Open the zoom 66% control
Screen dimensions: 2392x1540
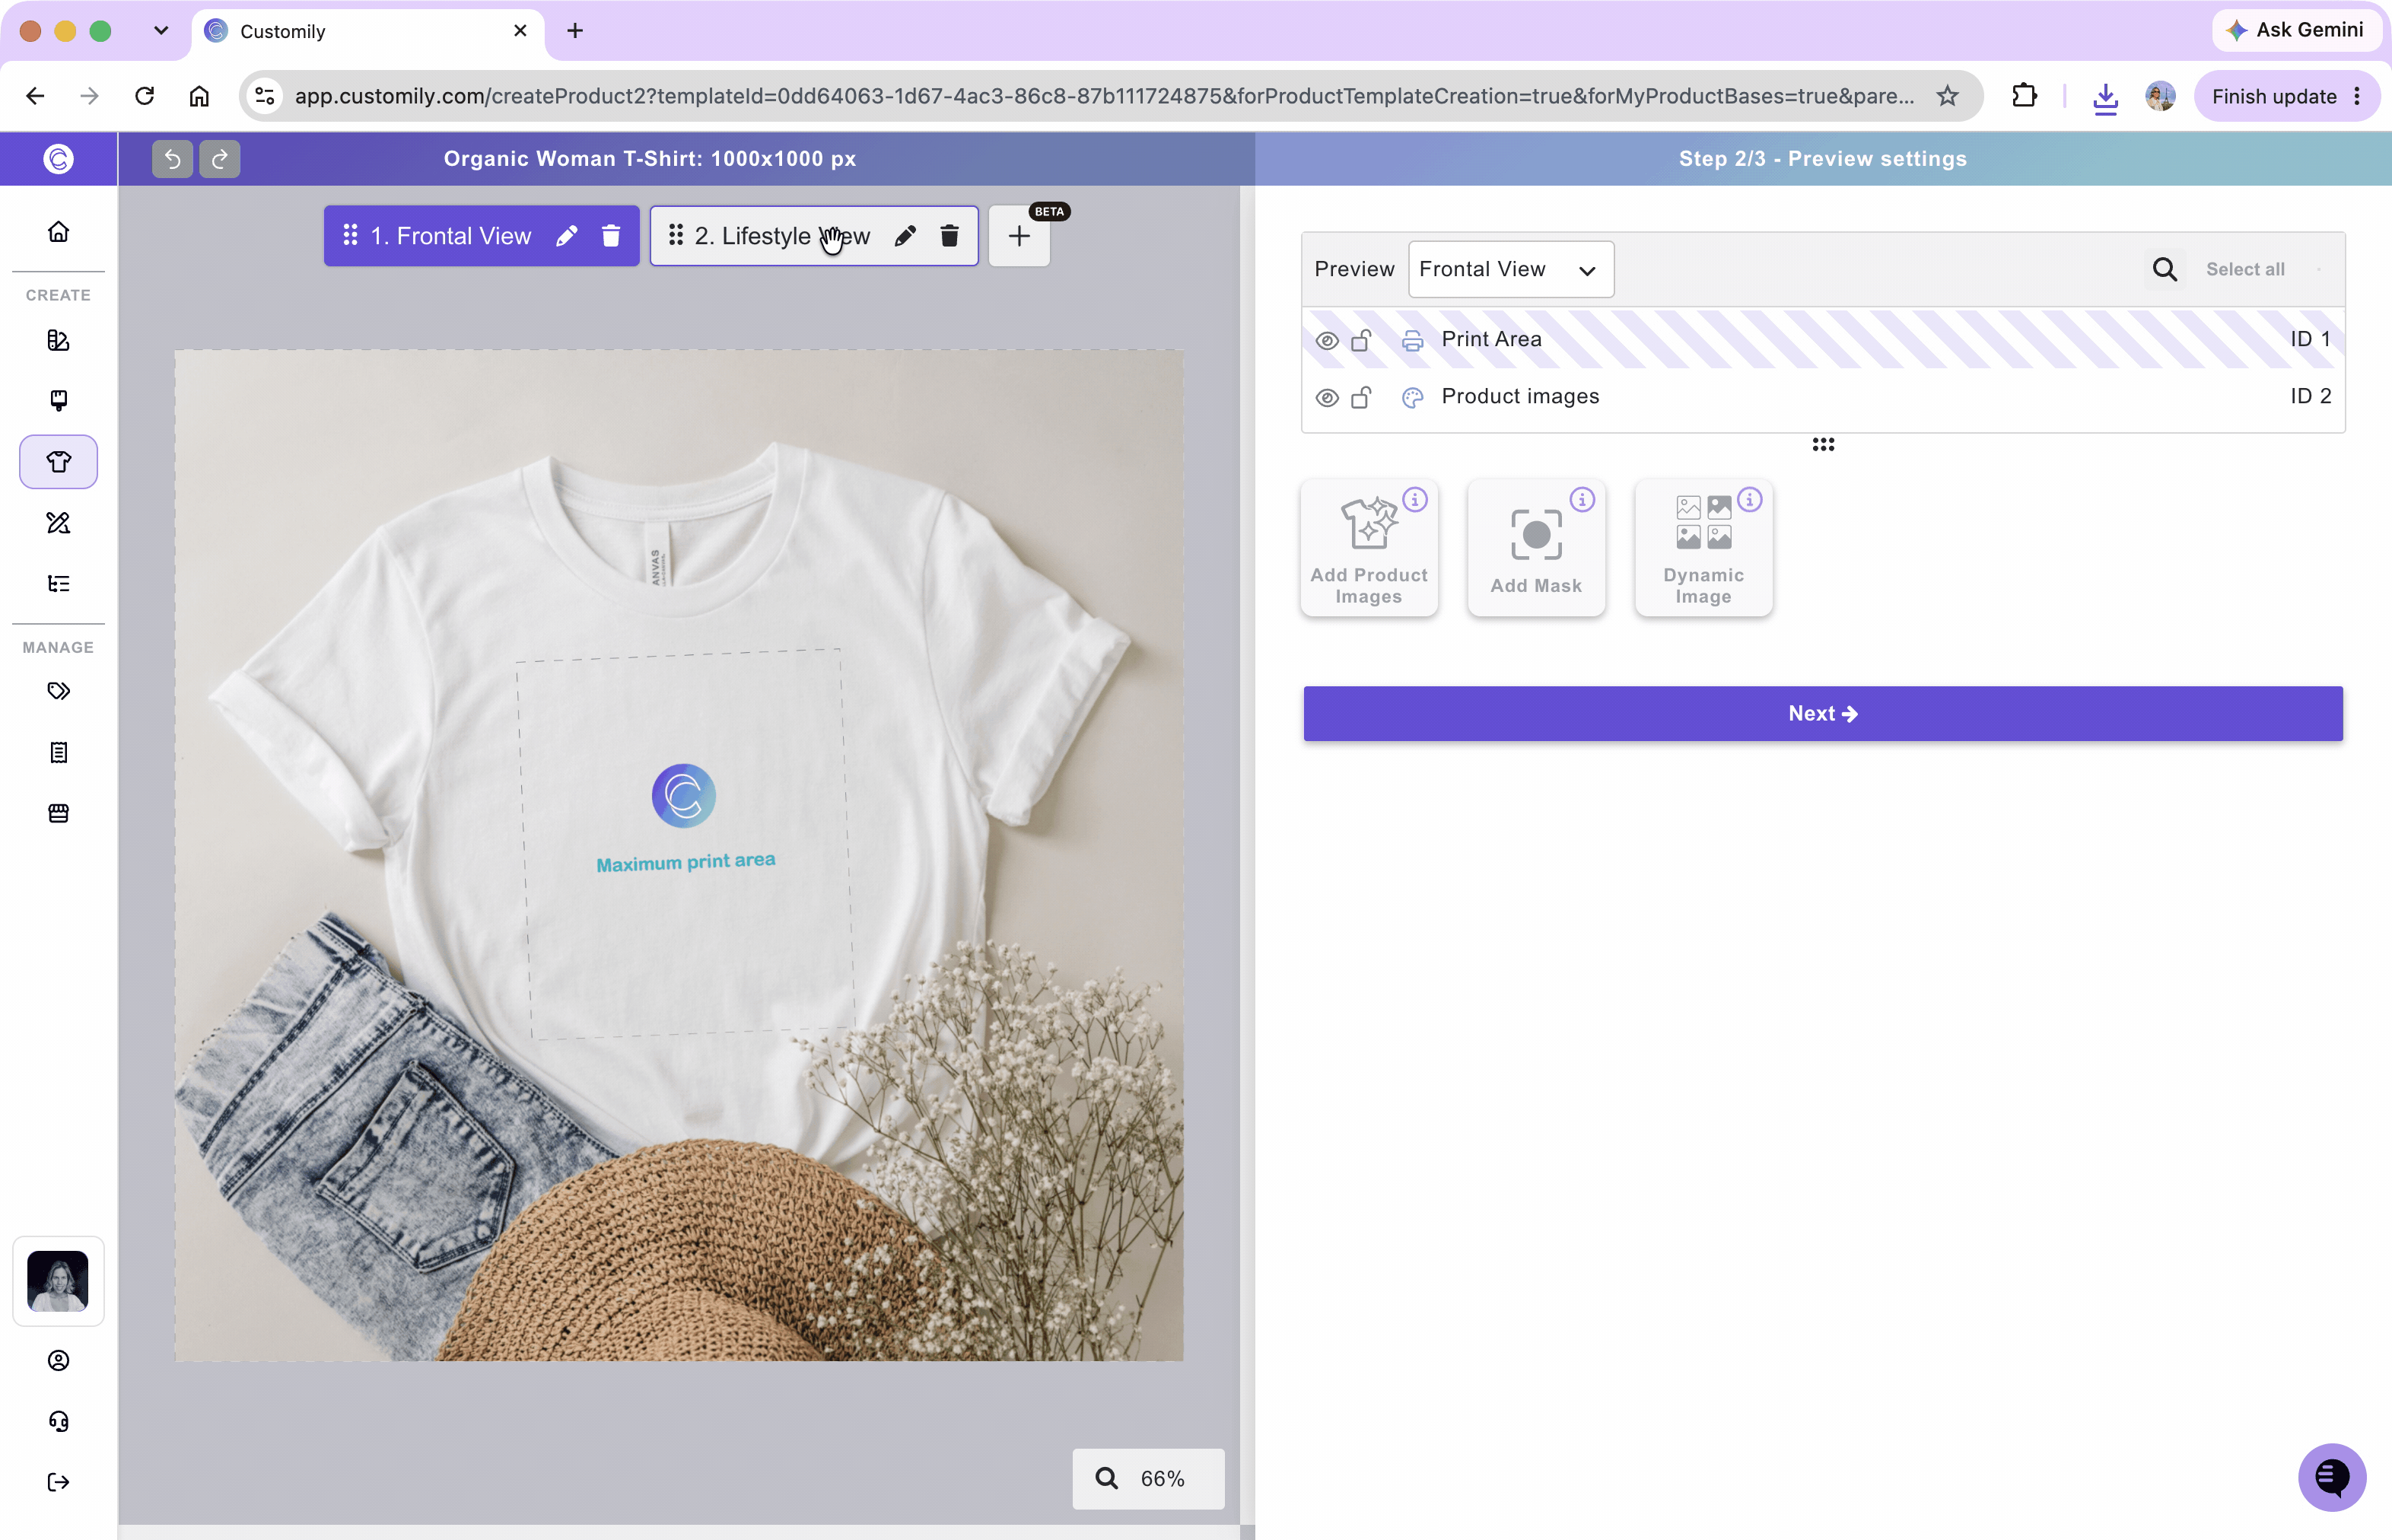(1148, 1478)
